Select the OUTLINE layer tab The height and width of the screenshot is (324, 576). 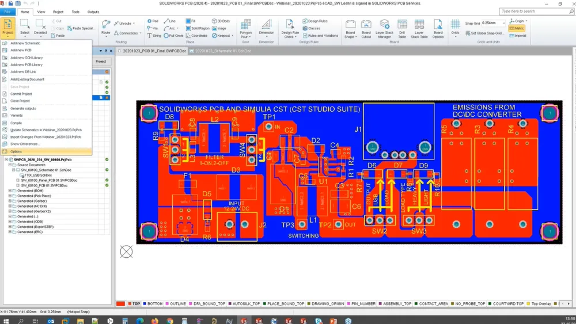[176, 304]
